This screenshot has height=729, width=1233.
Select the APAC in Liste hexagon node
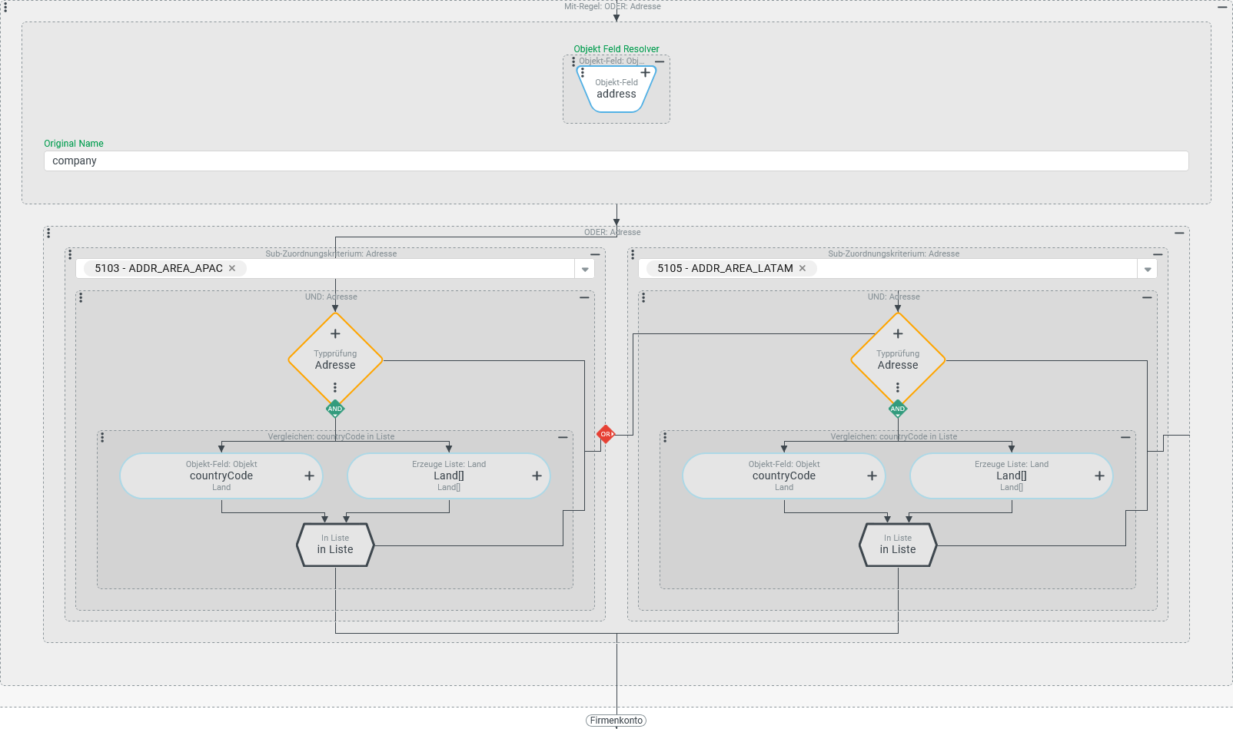(335, 545)
